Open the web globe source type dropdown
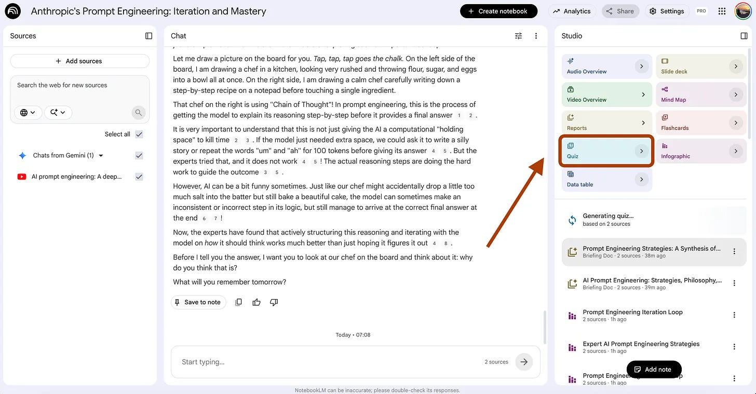Image resolution: width=756 pixels, height=394 pixels. tap(28, 112)
